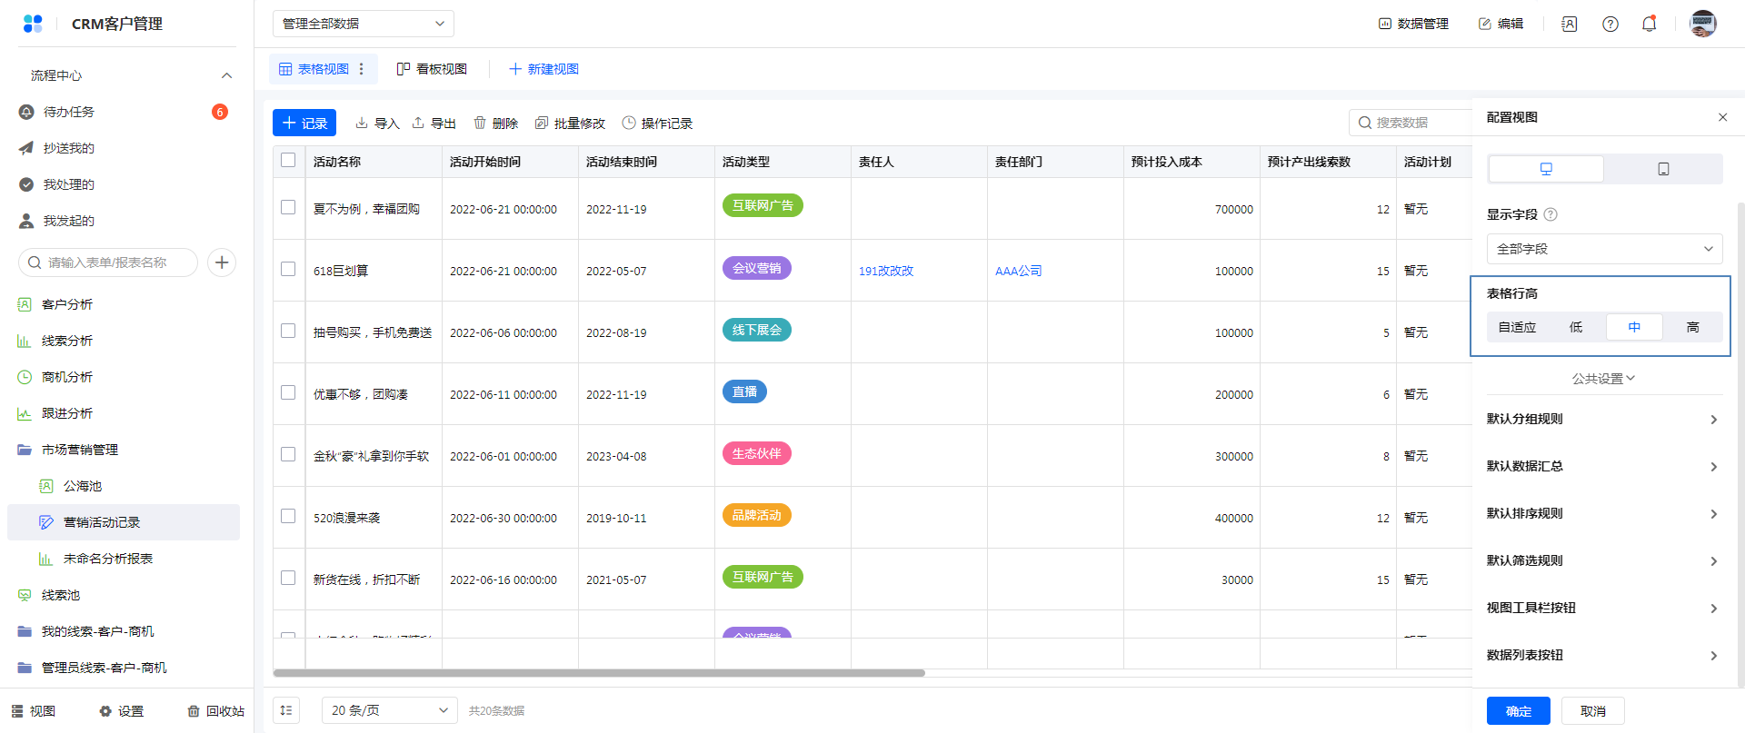Click the notification bell icon
The image size is (1745, 733).
click(1649, 25)
